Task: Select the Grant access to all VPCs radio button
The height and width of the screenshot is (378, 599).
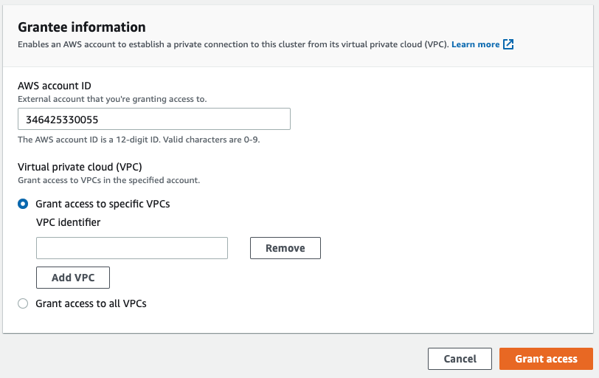Action: (23, 303)
